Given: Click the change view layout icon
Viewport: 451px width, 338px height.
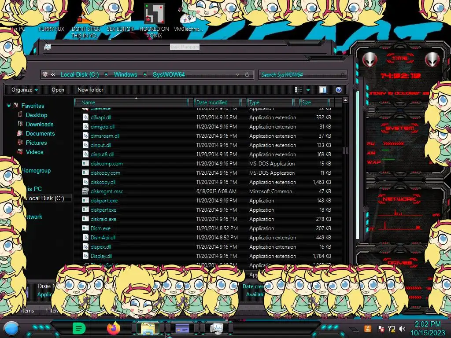Looking at the screenshot, I should [299, 90].
